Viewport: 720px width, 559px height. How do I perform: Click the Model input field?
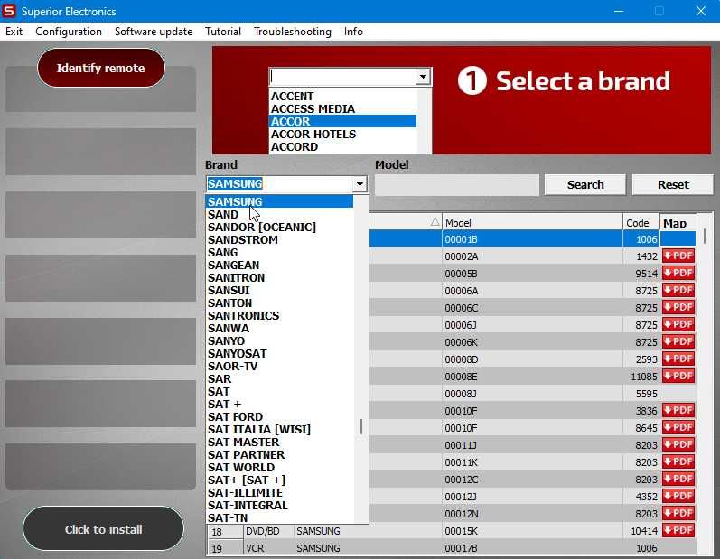457,185
